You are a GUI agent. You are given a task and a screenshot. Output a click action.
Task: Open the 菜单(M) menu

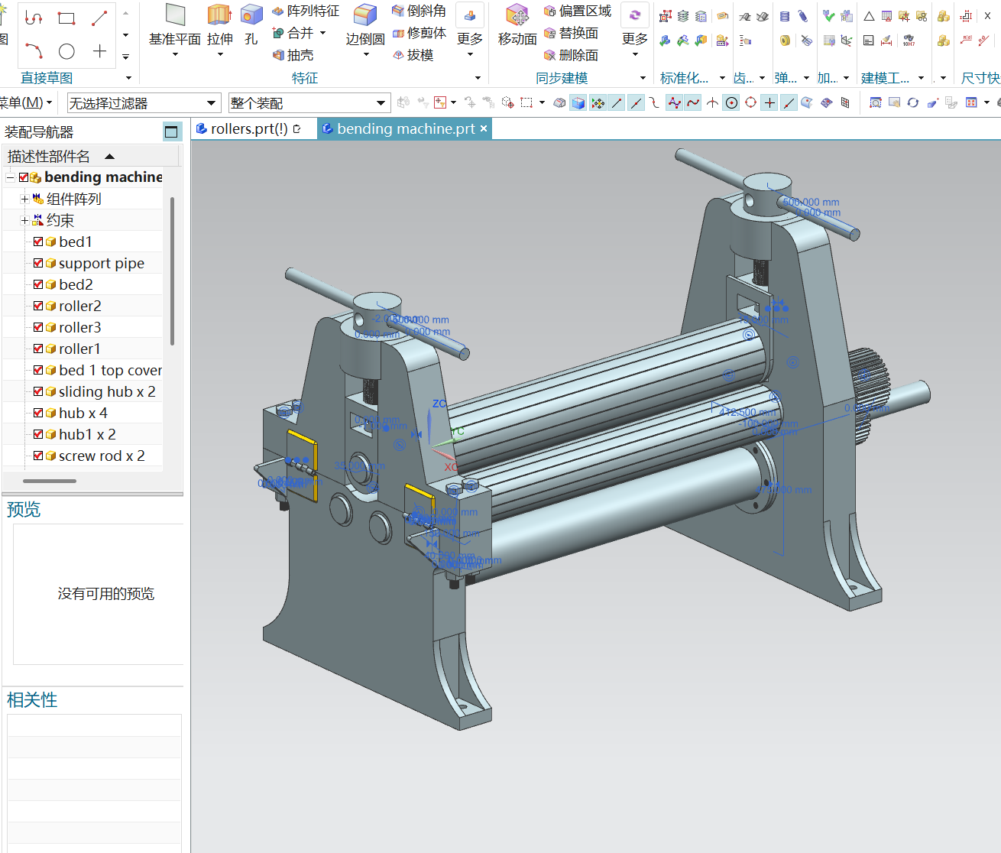(24, 102)
